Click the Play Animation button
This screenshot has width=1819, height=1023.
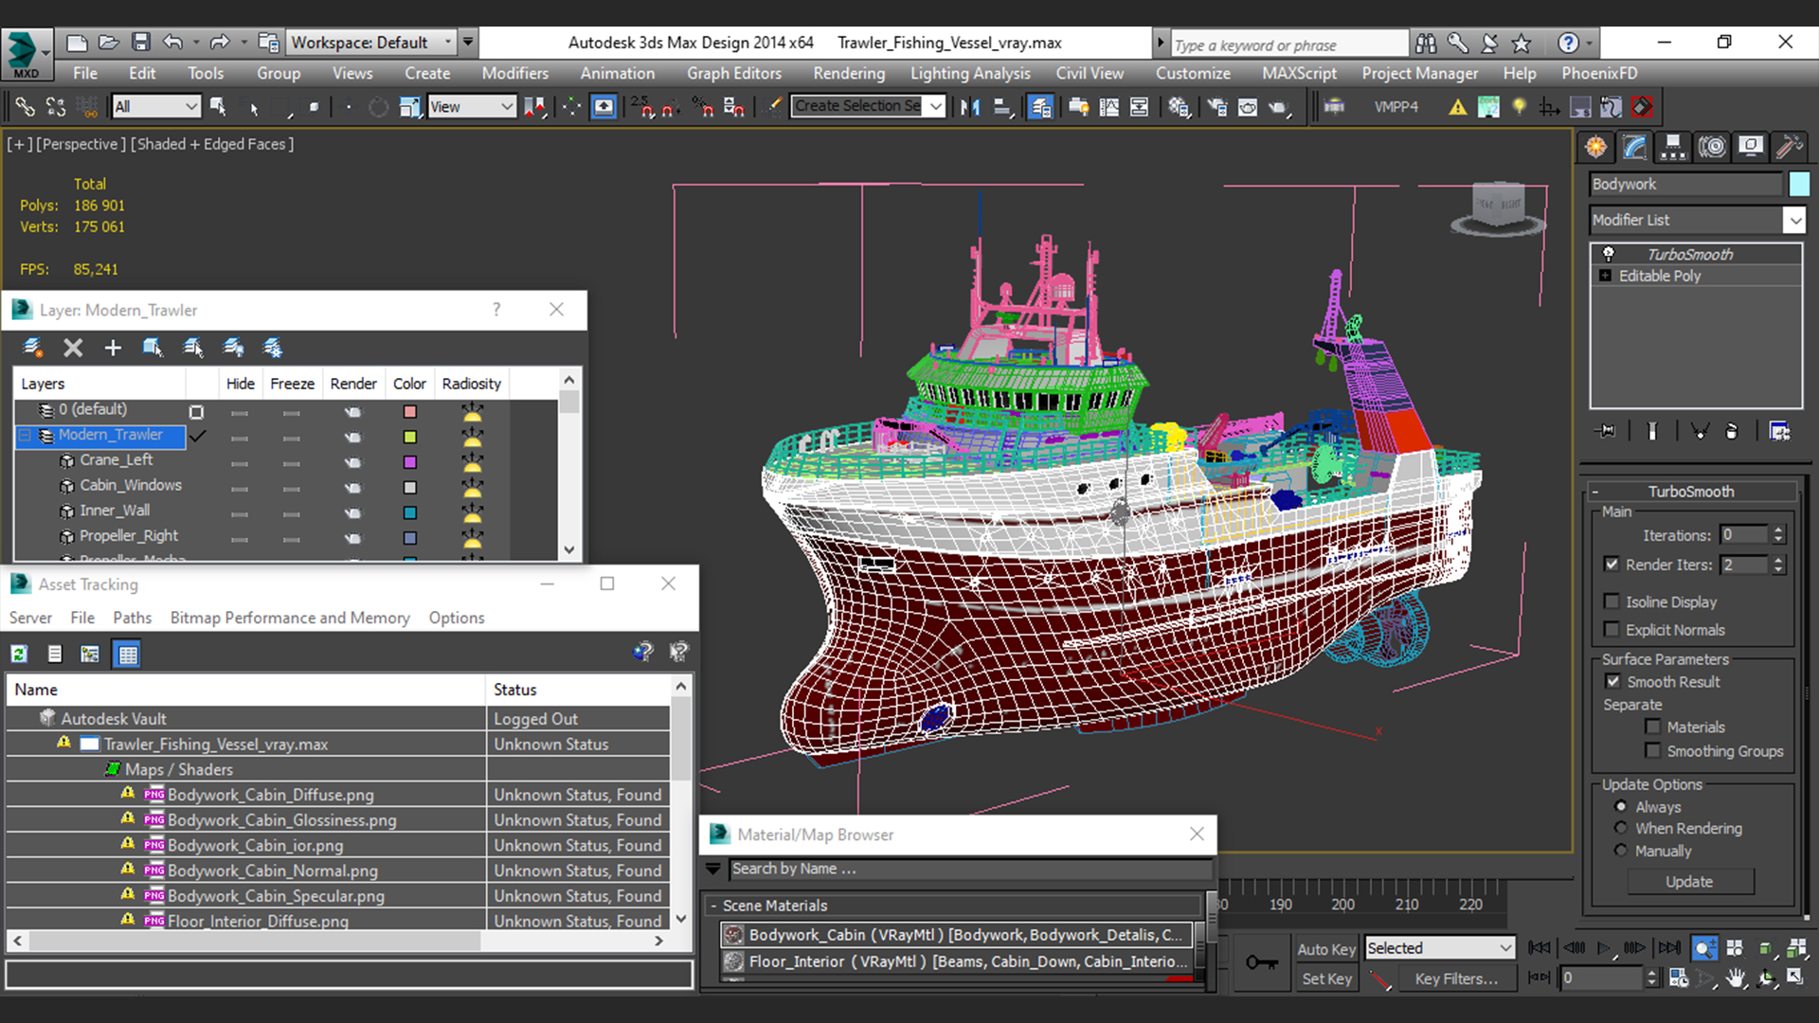pyautogui.click(x=1604, y=947)
